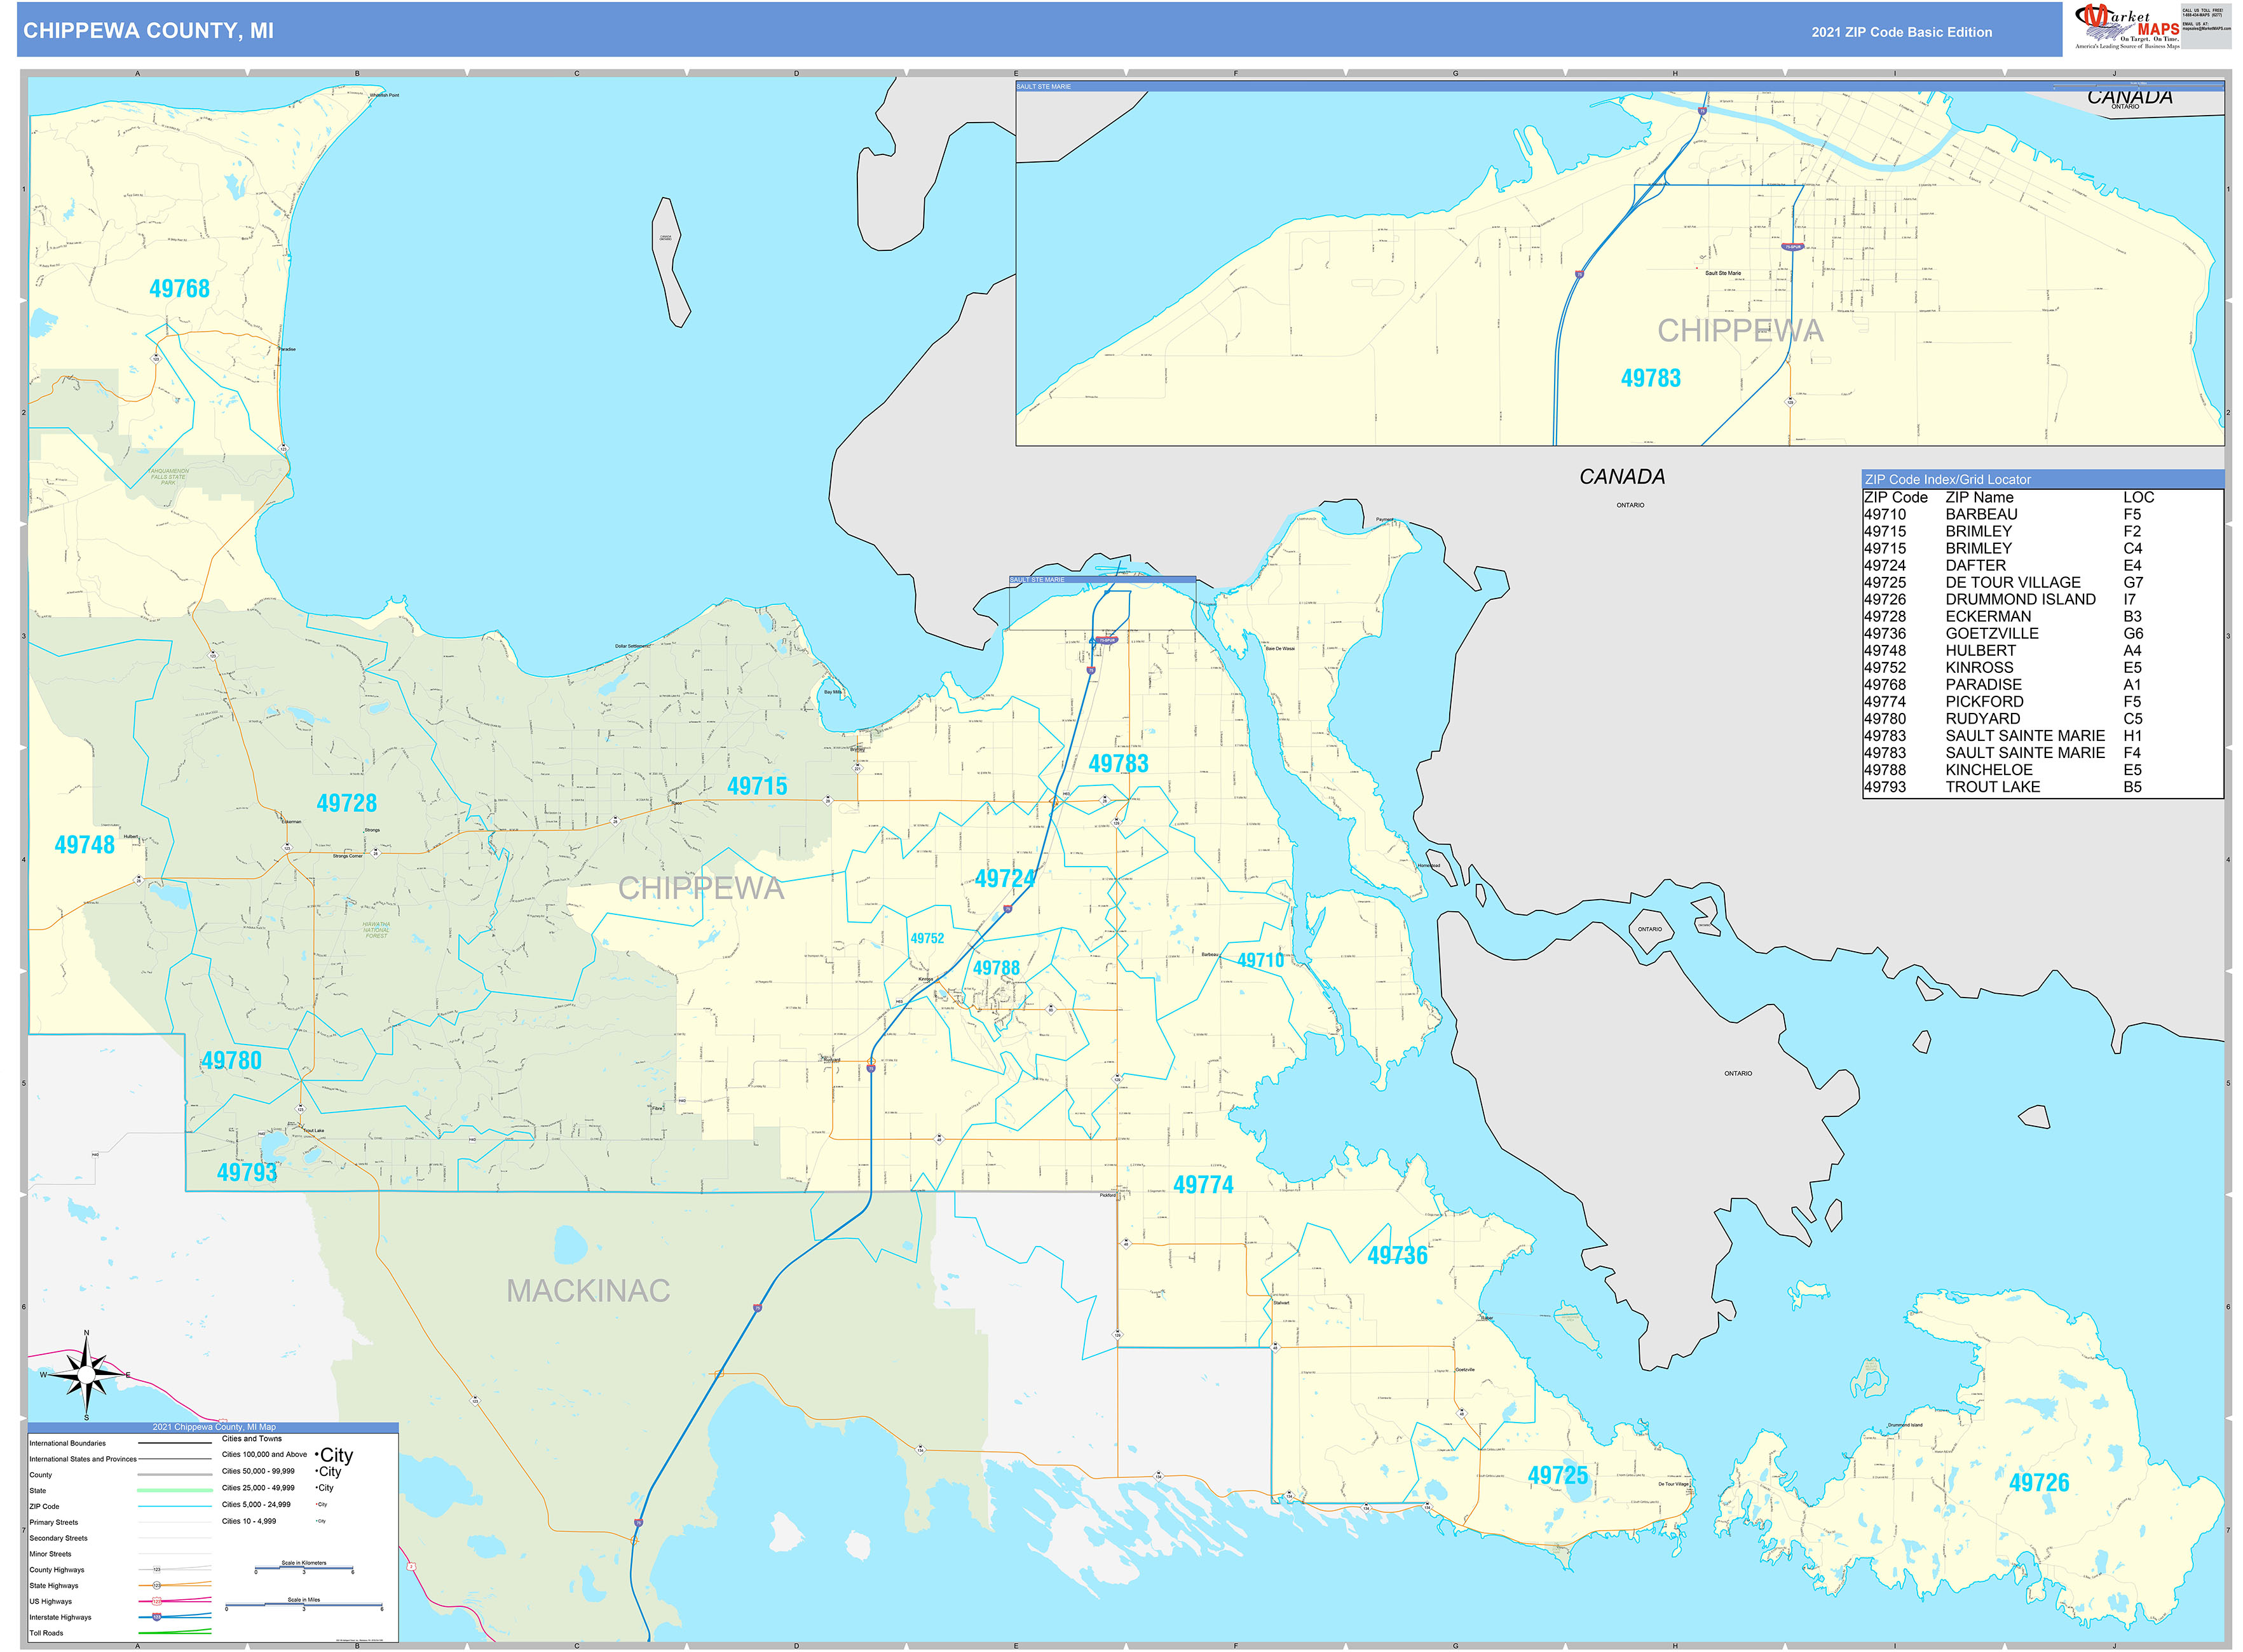
Task: Click the red City dot for cities 5,000-24,999
Action: [x=316, y=1504]
